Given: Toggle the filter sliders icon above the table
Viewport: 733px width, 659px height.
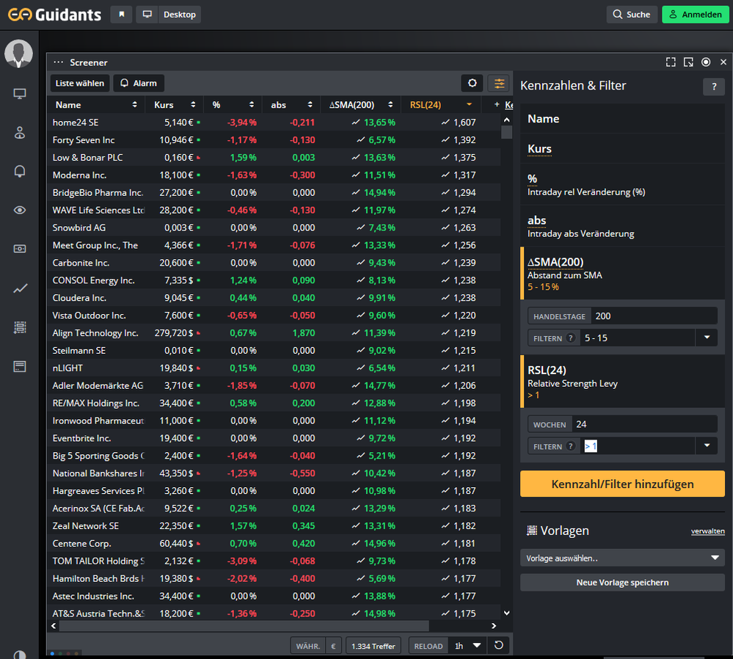Looking at the screenshot, I should [x=499, y=83].
